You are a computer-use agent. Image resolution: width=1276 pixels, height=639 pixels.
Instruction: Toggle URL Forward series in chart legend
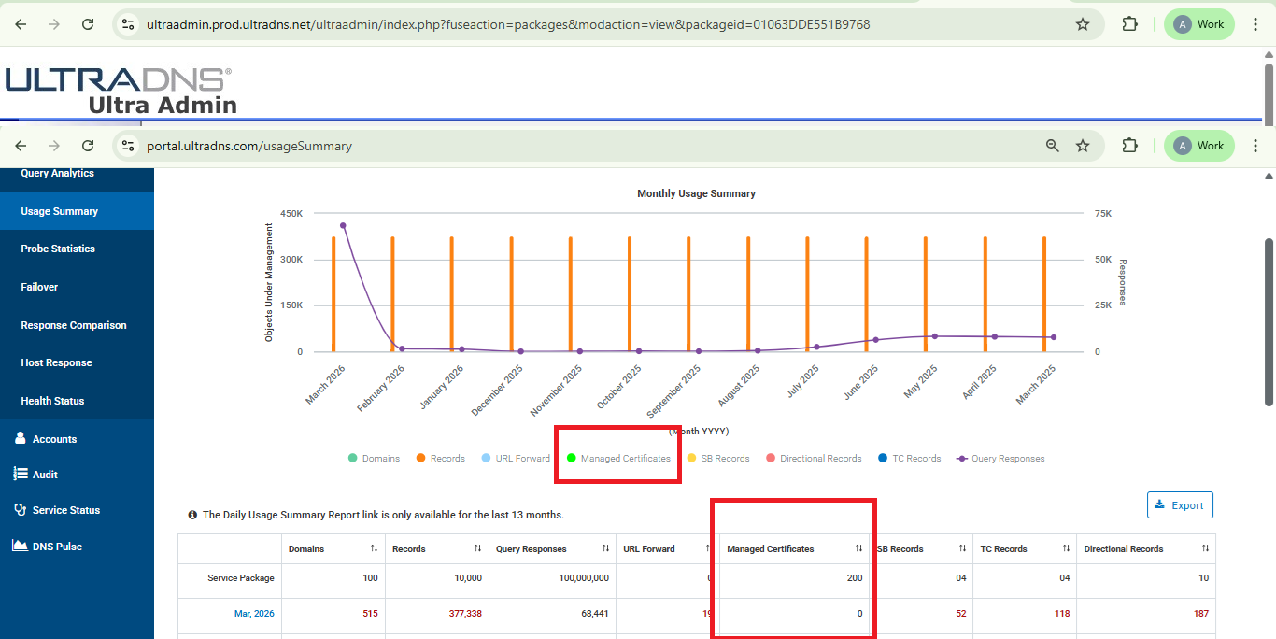516,458
